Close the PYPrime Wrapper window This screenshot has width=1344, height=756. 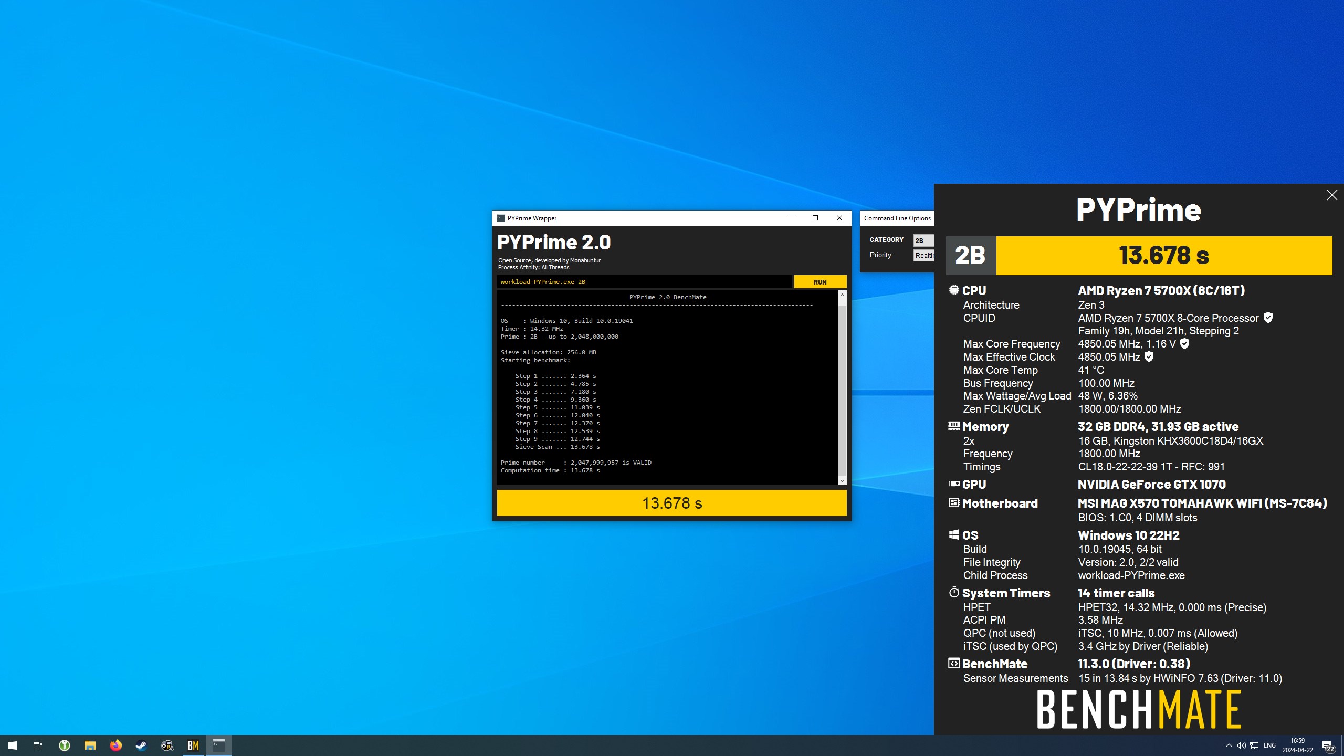coord(839,218)
